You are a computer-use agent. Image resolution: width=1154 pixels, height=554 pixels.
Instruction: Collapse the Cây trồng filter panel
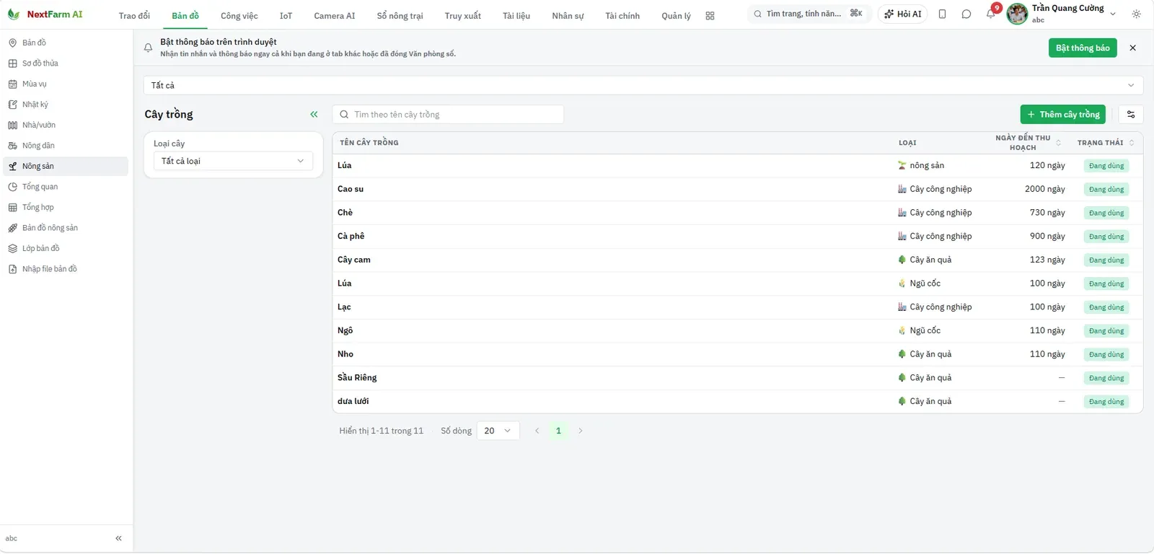click(314, 114)
